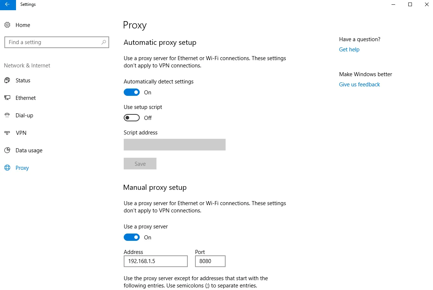Click the Give us feedback link
433x290 pixels.
point(359,85)
